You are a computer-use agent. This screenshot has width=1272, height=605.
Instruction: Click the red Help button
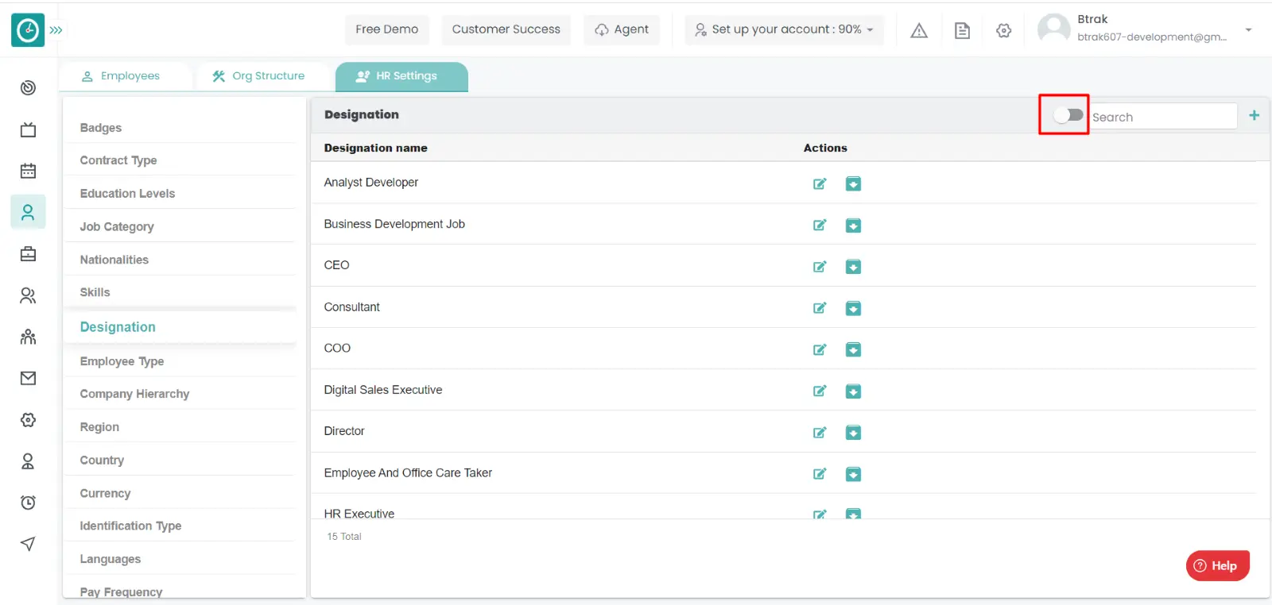tap(1218, 565)
